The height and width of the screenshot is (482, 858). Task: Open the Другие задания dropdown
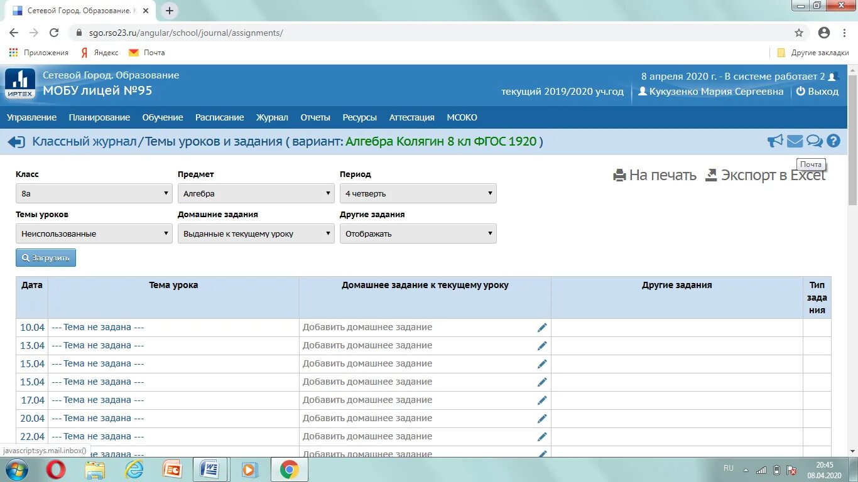coord(418,233)
